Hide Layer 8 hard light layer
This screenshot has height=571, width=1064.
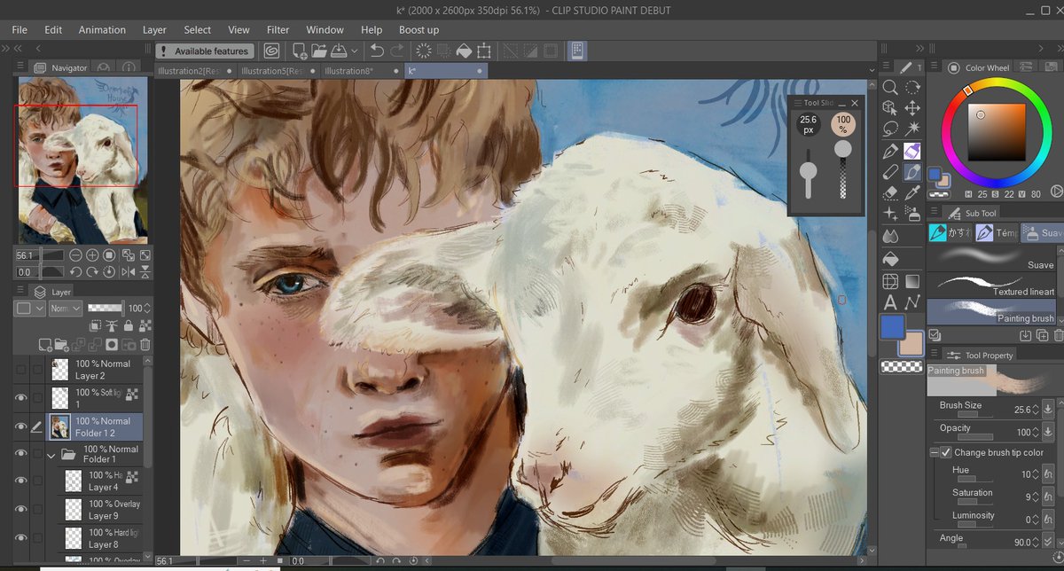pyautogui.click(x=20, y=538)
